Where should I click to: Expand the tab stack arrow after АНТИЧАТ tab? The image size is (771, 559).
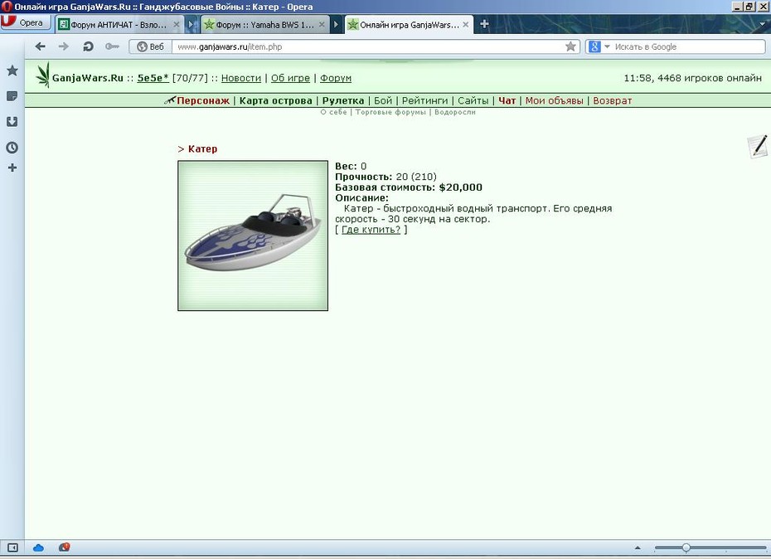[192, 24]
